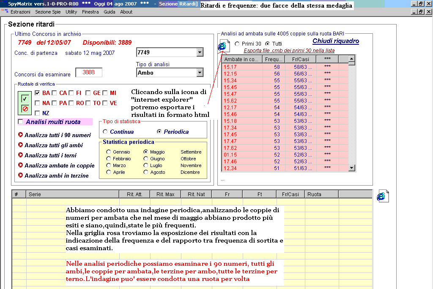Click the Rit. Att. column header
The image size is (433, 289).
pyautogui.click(x=134, y=194)
